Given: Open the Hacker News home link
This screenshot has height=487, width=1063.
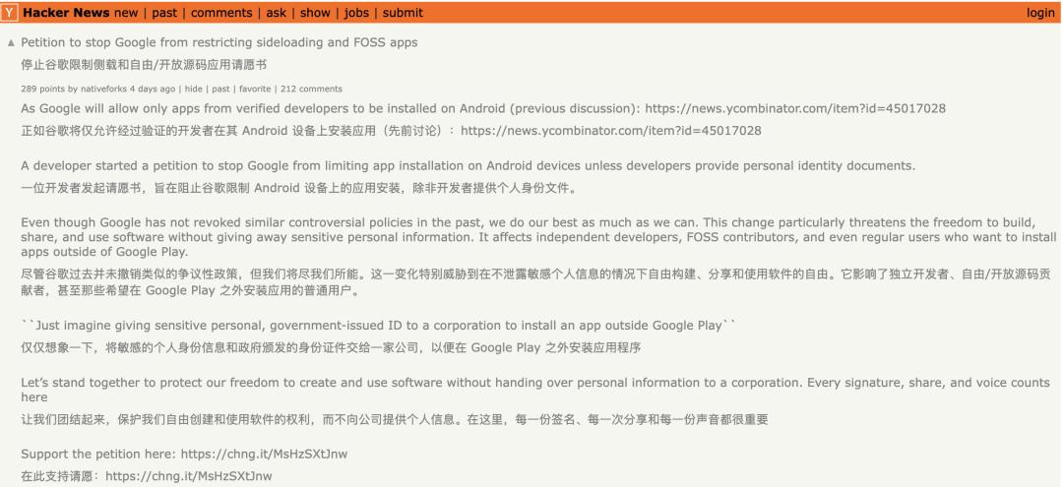Looking at the screenshot, I should click(x=66, y=12).
